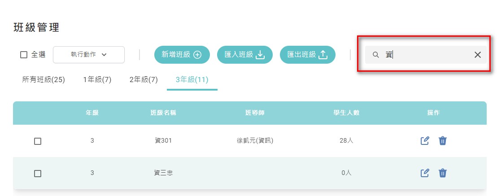Screen dimensions: 497x196
Task: Click upload icon on 匯出班級 button
Action: pos(323,55)
